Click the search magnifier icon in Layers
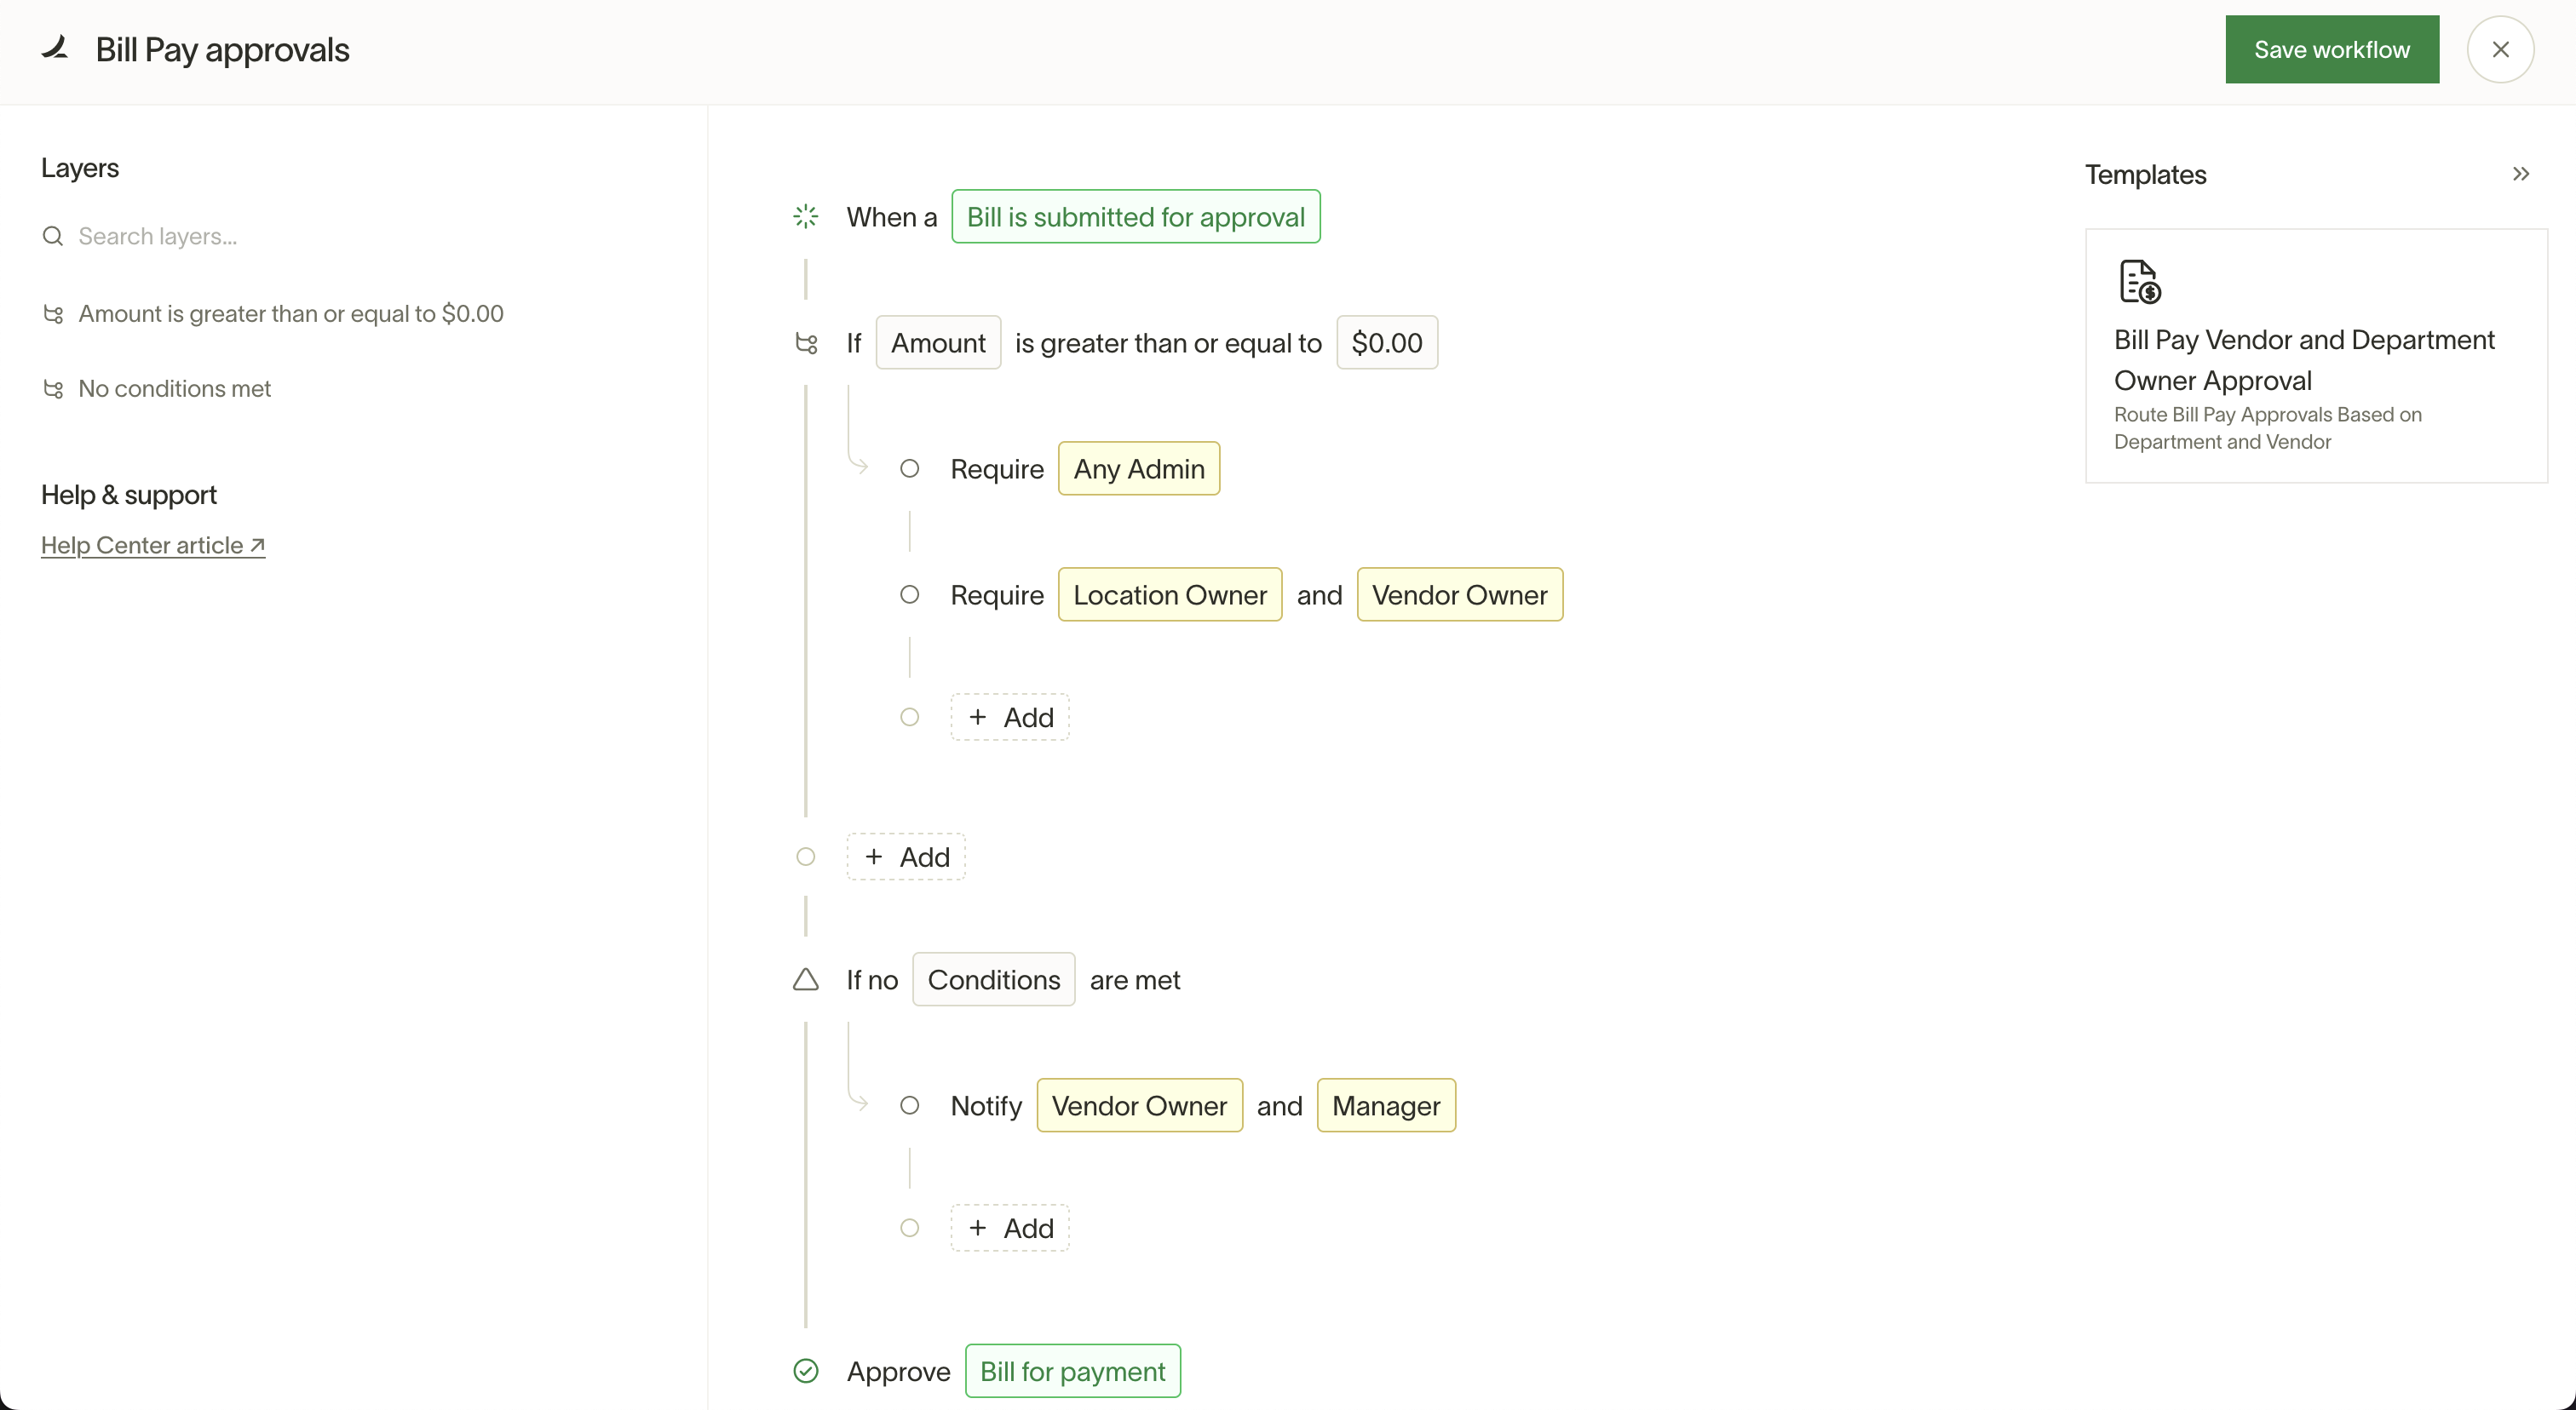 coord(53,236)
